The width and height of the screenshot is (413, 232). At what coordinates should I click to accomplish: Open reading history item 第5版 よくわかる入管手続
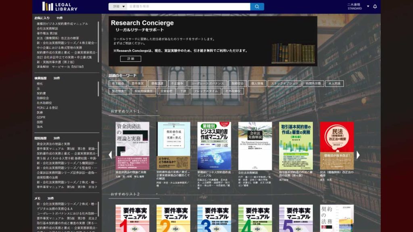click(67, 158)
